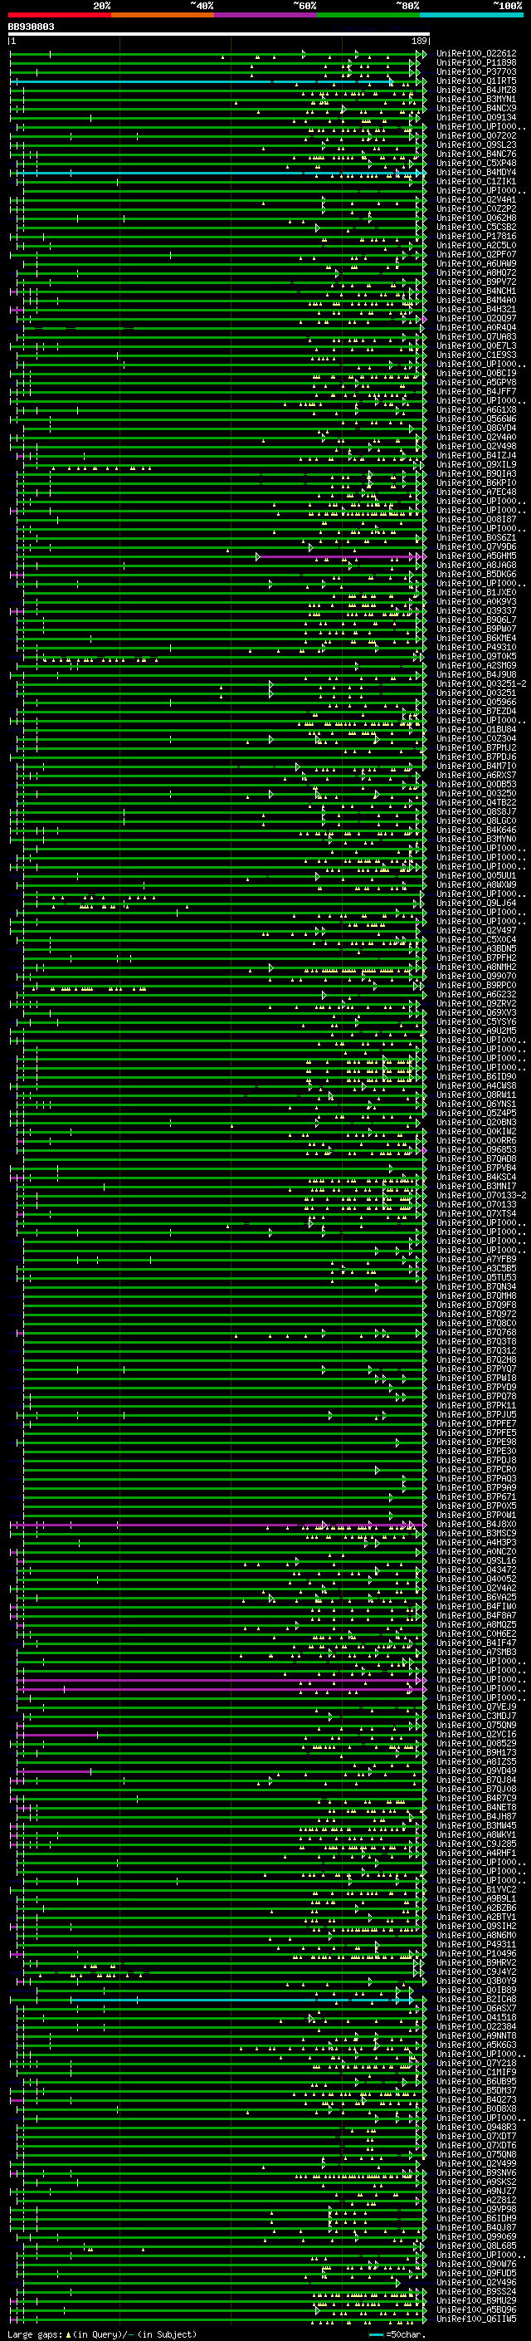Open hit UniRef100_P37703
This screenshot has width=531, height=2341.
pyautogui.click(x=476, y=71)
